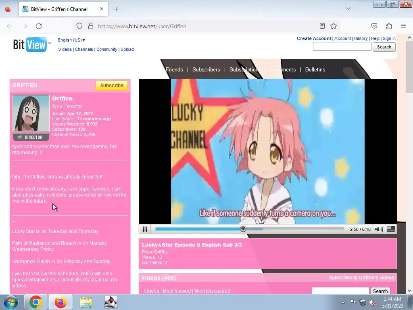Open the Account link
The height and width of the screenshot is (310, 413).
[343, 38]
